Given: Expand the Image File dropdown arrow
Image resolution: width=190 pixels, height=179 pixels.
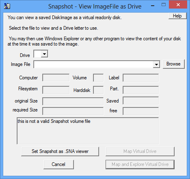Looking at the screenshot, I should (156, 65).
